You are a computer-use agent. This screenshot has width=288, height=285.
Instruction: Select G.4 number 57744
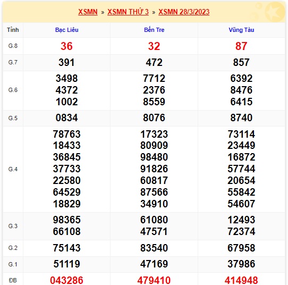point(241,169)
